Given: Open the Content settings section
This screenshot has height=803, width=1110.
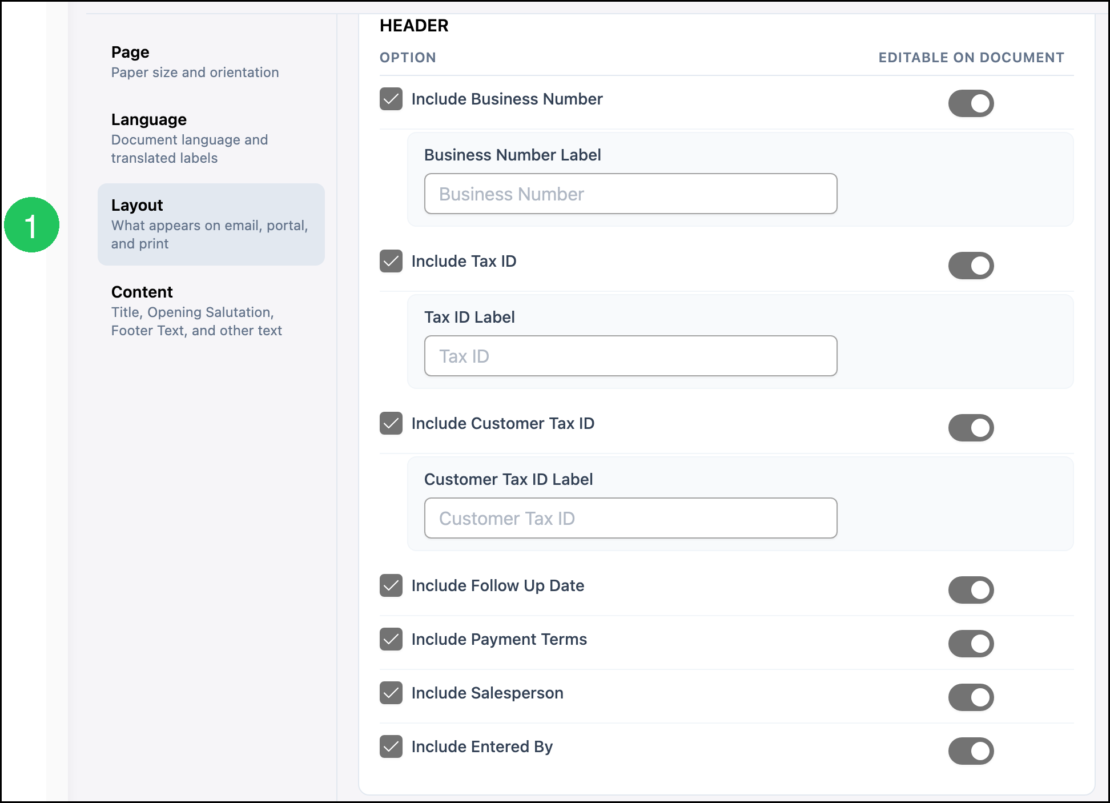Looking at the screenshot, I should pos(211,311).
